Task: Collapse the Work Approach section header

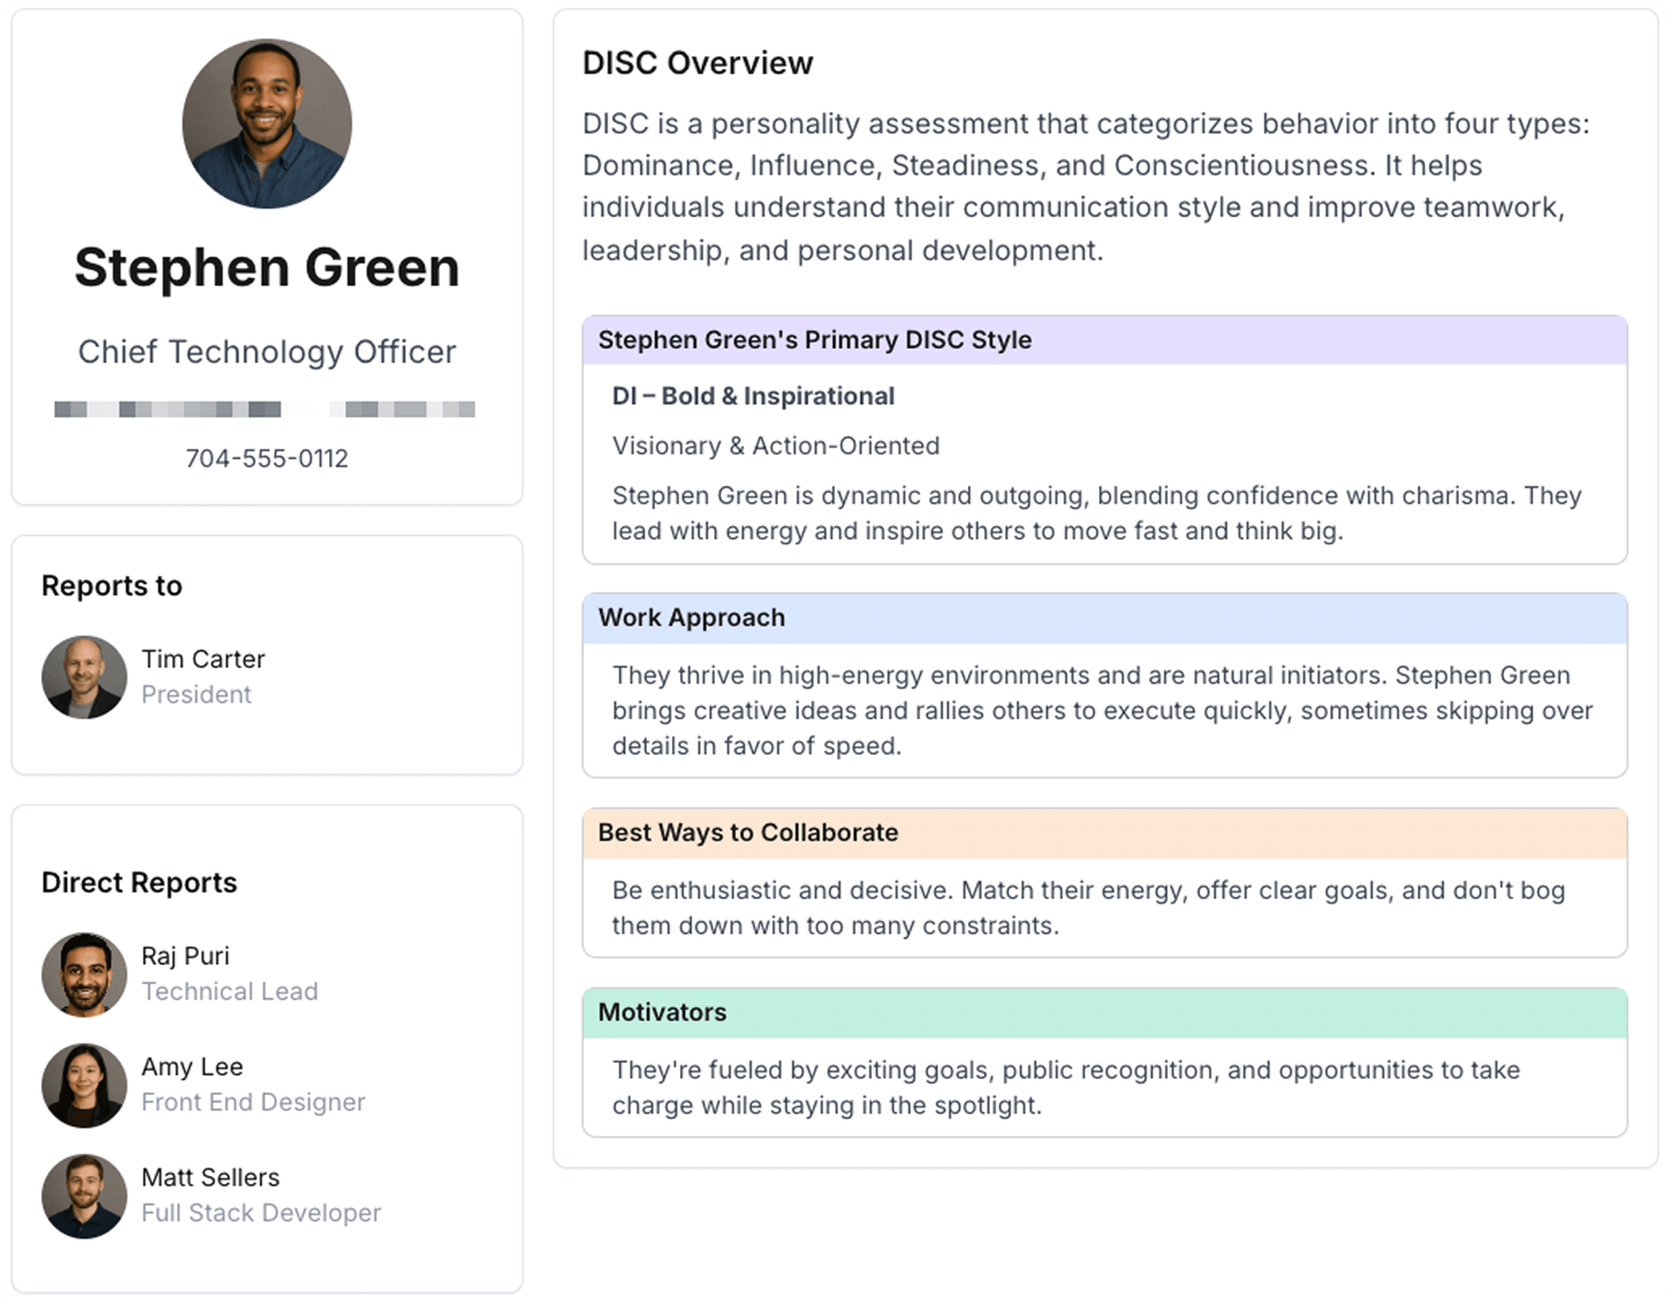Action: point(1104,618)
